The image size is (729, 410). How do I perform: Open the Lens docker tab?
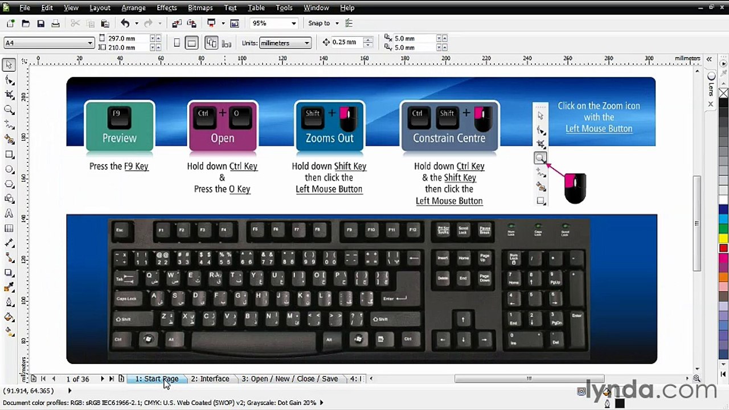[x=711, y=84]
